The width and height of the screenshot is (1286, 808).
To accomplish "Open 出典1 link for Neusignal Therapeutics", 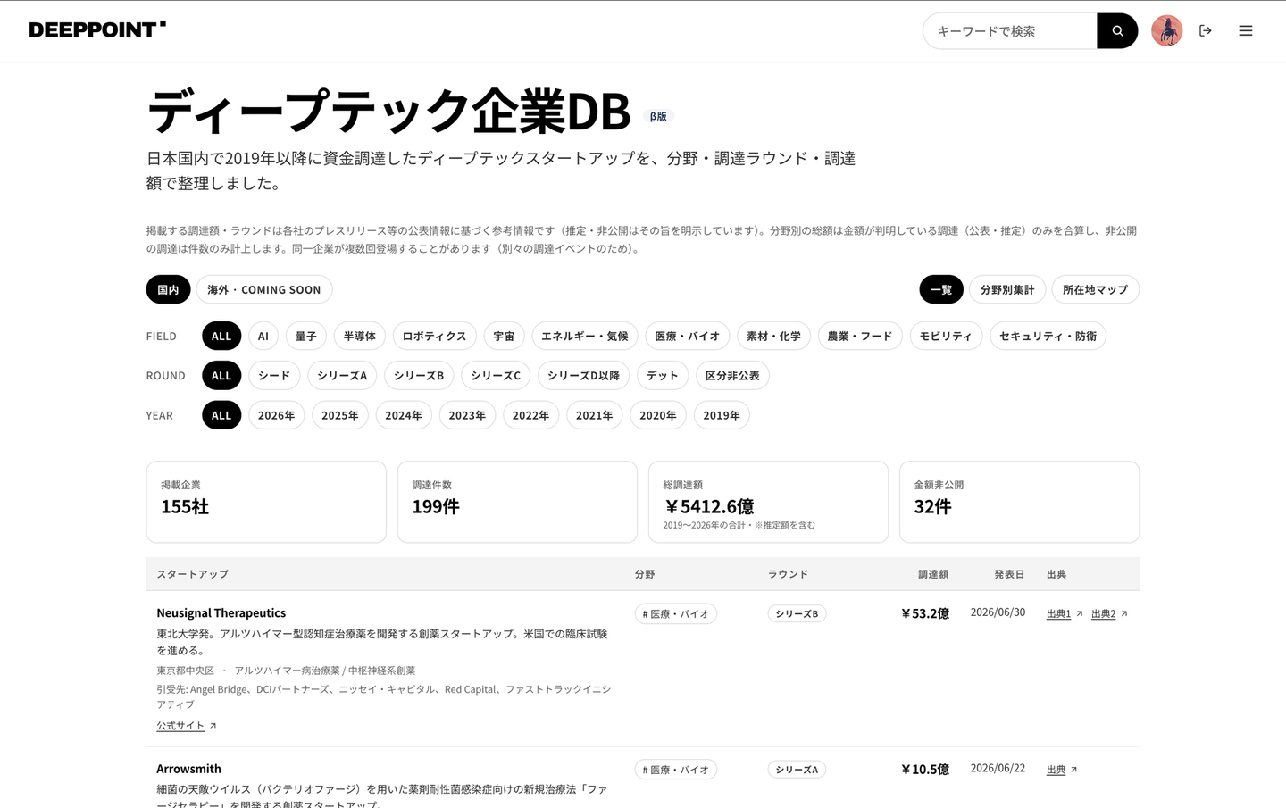I will [1058, 613].
